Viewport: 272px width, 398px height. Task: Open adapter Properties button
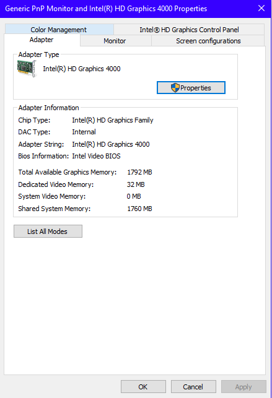click(191, 88)
